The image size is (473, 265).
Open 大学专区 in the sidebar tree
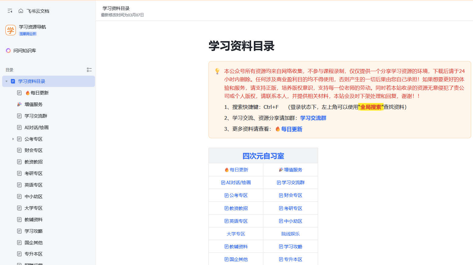(x=33, y=208)
